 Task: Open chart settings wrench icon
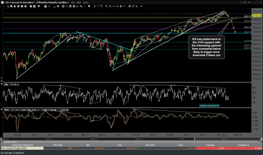click(x=136, y=6)
